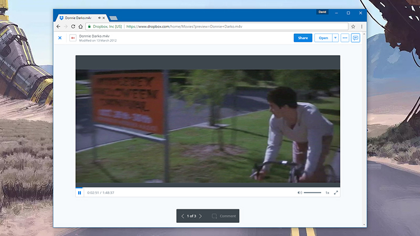Click the 1 of 3 file counter
Viewport: 420px width, 236px height.
click(x=192, y=216)
